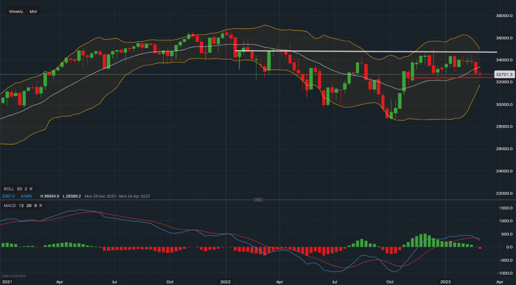Click the BOLL indicator label

coord(8,189)
